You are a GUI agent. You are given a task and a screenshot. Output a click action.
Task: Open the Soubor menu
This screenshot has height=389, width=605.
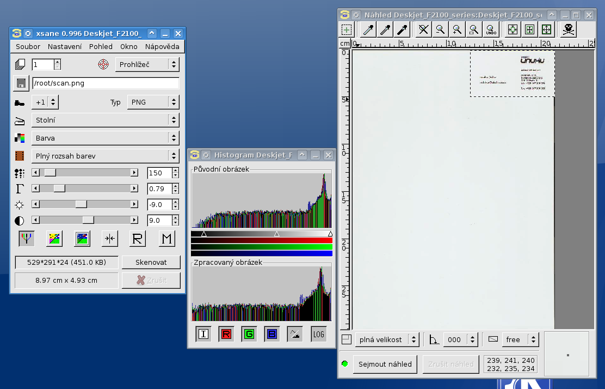click(x=28, y=47)
